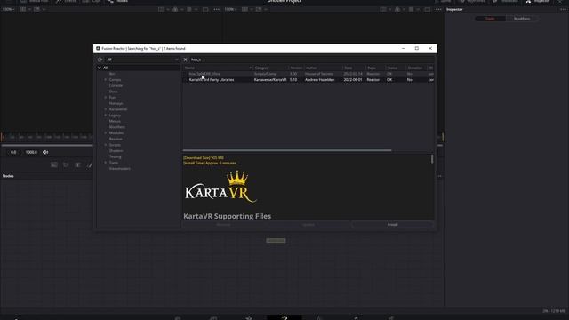This screenshot has width=569, height=320.
Task: Expand the Modules category arrow
Action: pyautogui.click(x=106, y=133)
